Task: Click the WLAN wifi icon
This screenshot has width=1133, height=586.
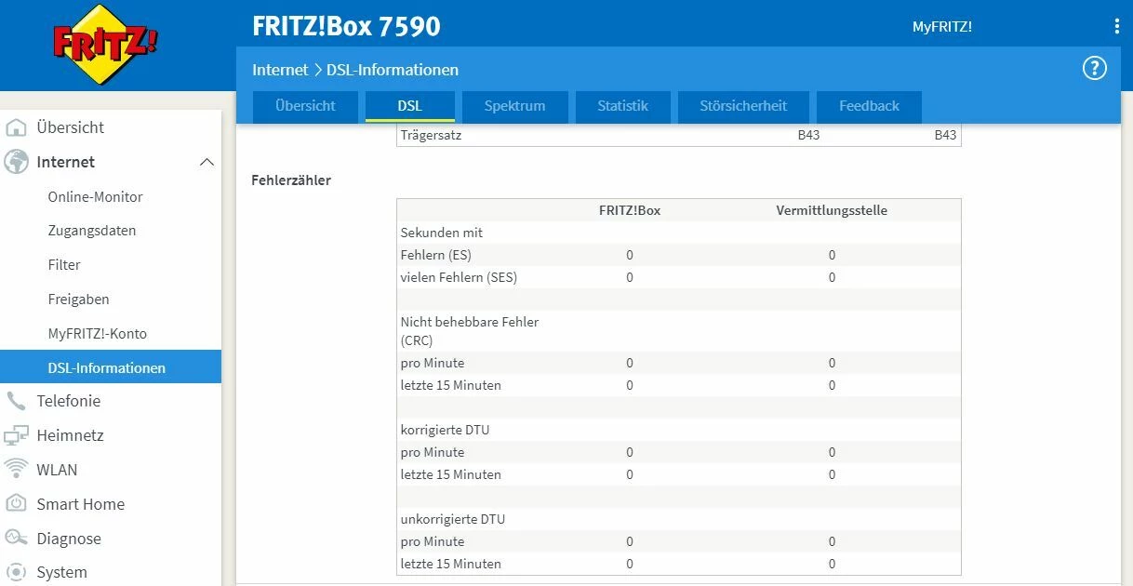Action: tap(16, 470)
